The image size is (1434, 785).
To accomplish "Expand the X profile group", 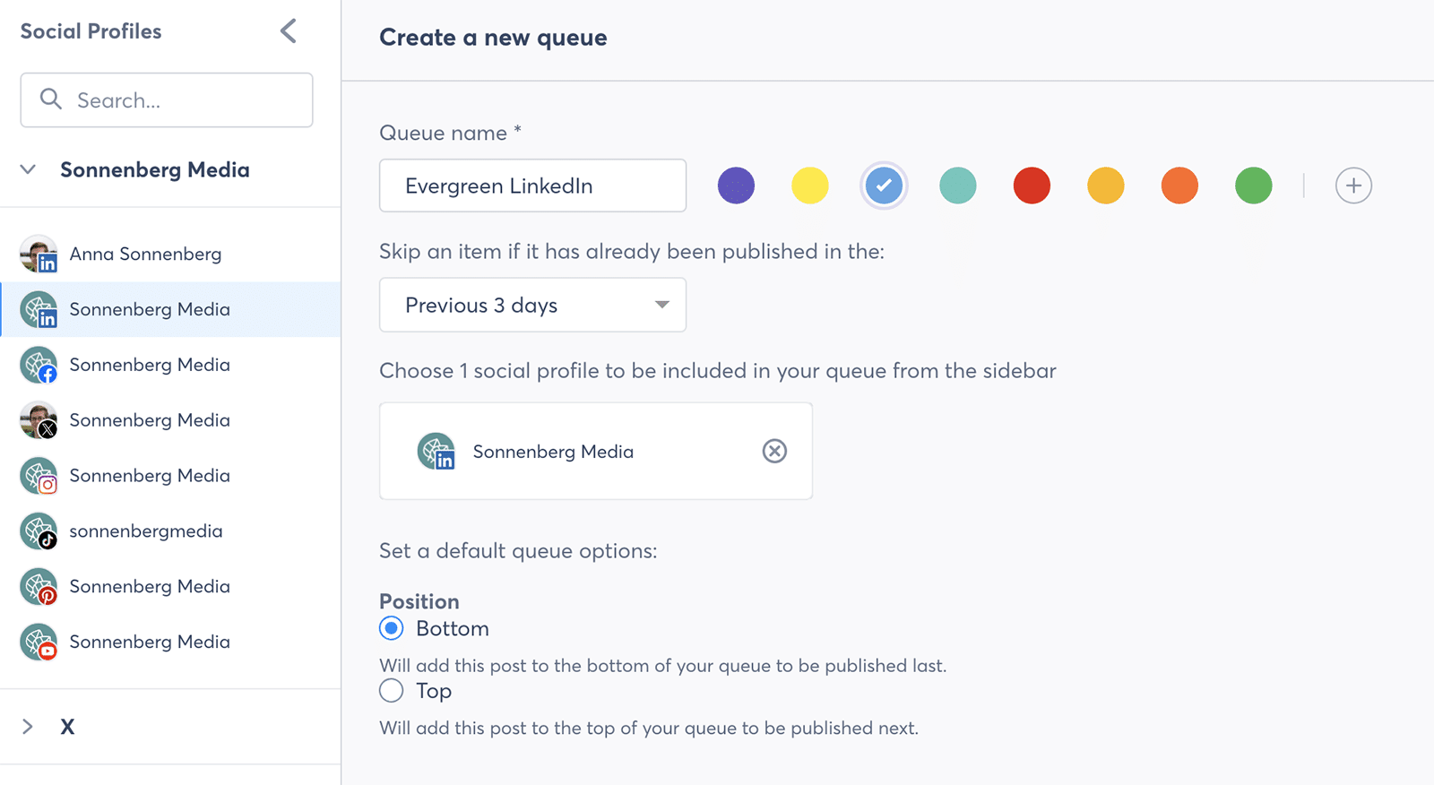I will tap(28, 727).
